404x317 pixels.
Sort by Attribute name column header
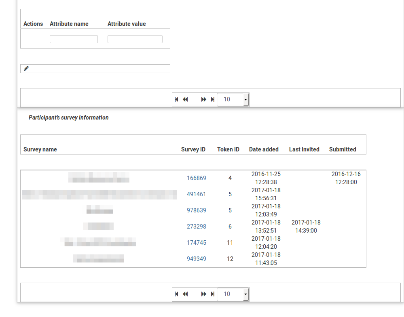pyautogui.click(x=69, y=24)
